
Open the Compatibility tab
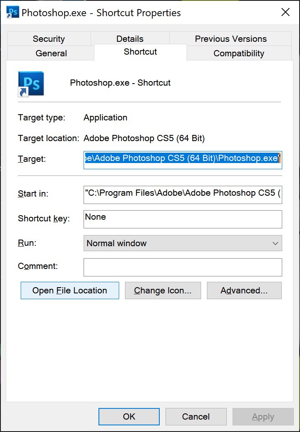pos(239,53)
